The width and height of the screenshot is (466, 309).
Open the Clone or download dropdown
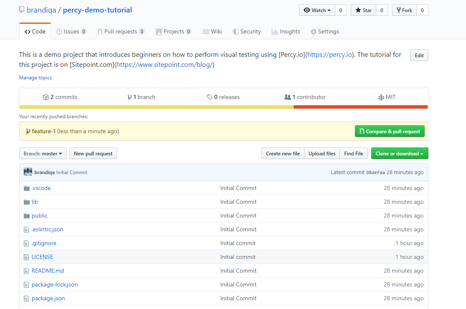coord(399,154)
